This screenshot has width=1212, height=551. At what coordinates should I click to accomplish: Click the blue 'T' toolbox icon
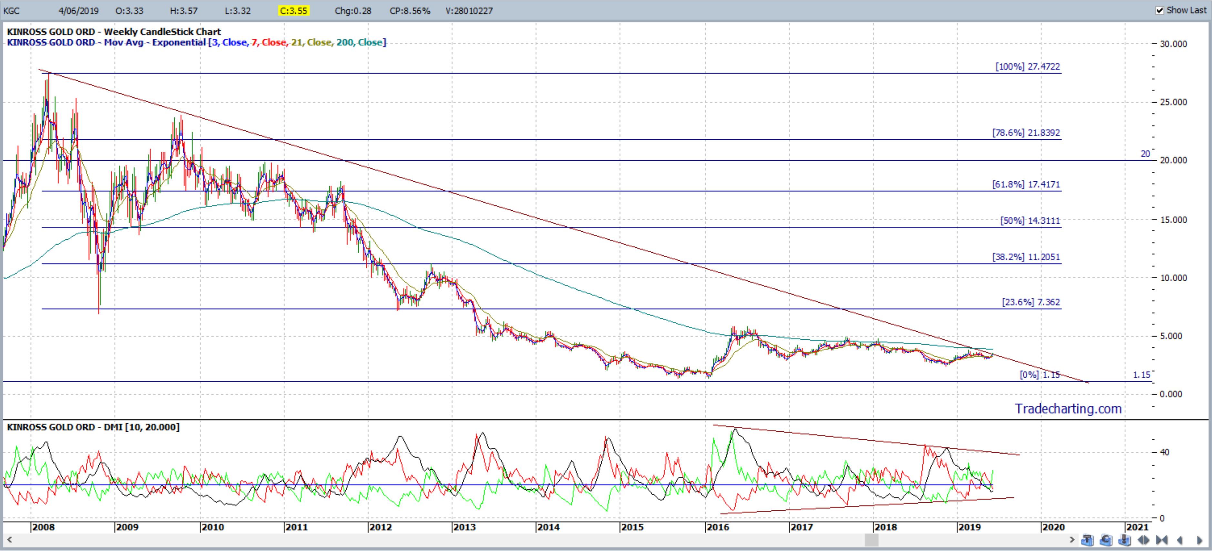1088,540
